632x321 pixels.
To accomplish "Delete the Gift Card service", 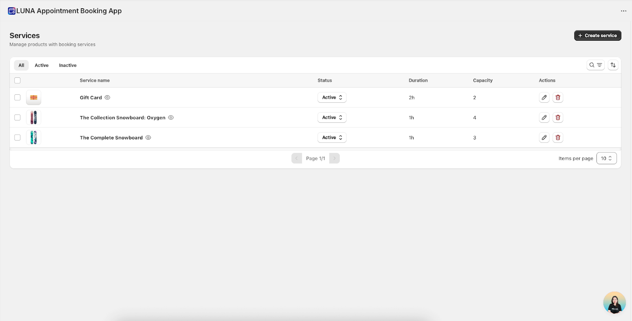I will [x=558, y=98].
